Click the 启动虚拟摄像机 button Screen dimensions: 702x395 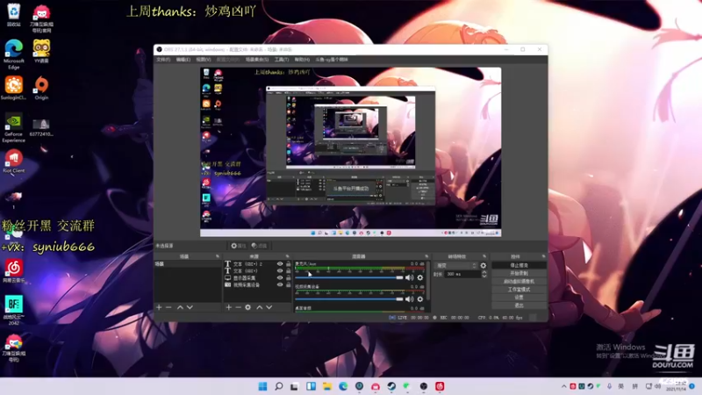pos(519,281)
